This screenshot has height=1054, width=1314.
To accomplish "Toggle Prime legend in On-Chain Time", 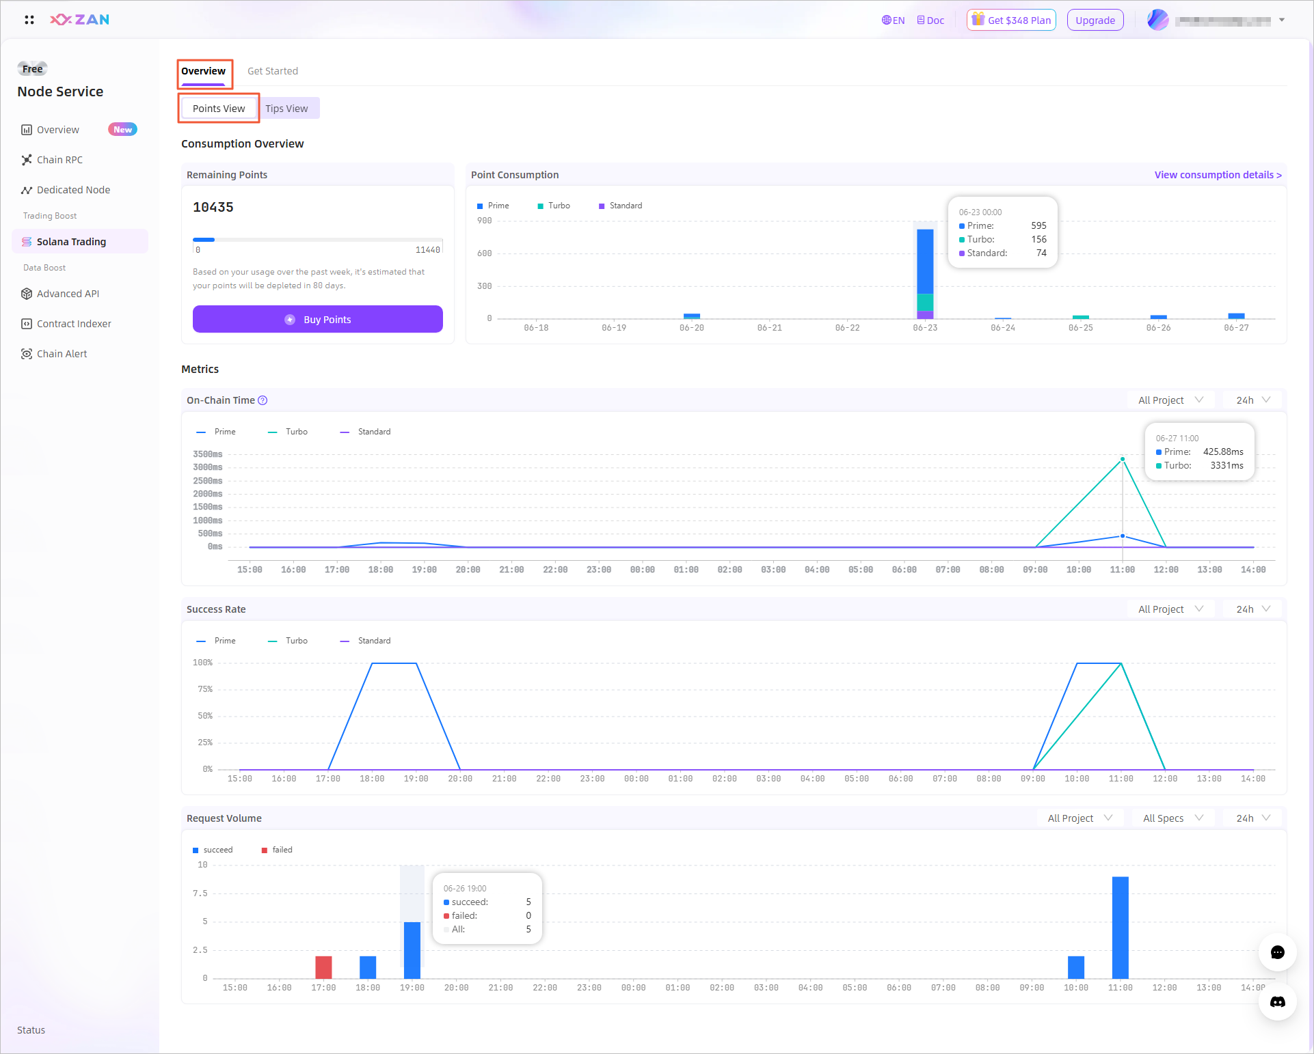I will pos(216,432).
